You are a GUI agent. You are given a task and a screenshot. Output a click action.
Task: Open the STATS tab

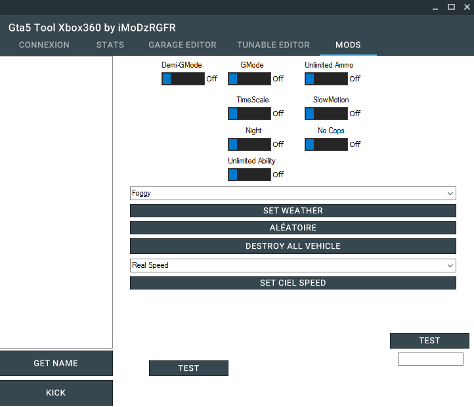coord(110,45)
